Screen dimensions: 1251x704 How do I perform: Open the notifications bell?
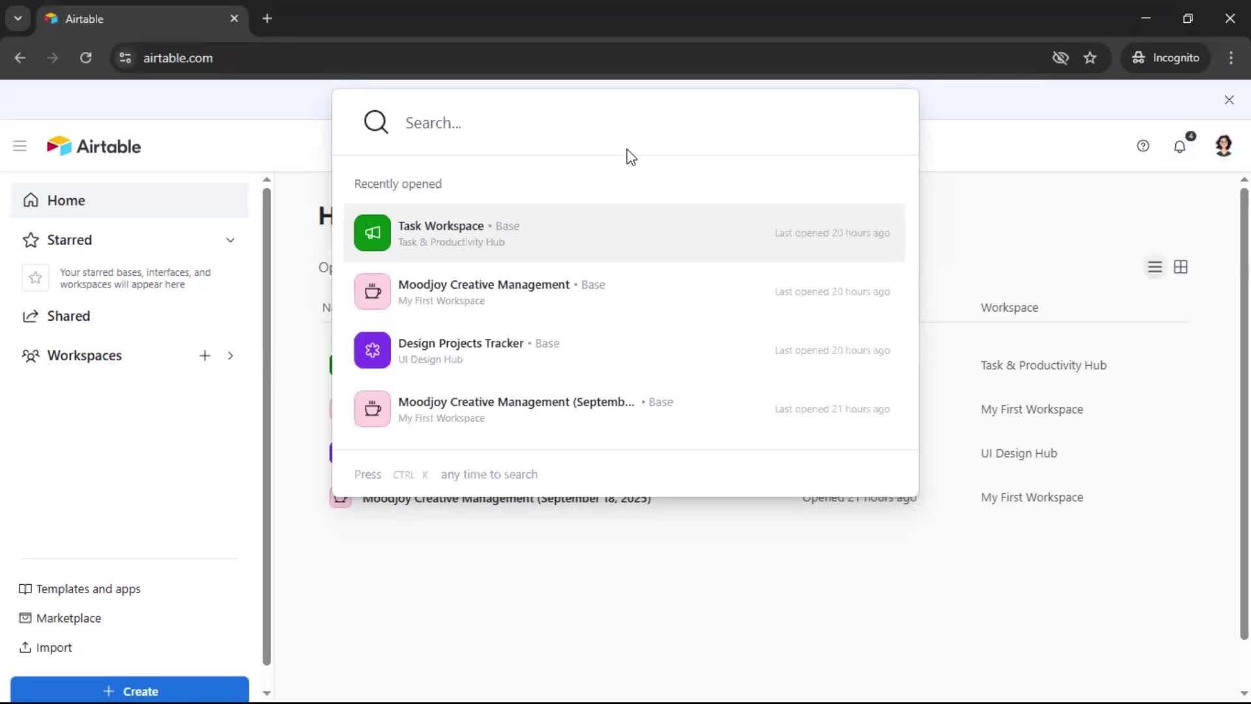pyautogui.click(x=1181, y=146)
